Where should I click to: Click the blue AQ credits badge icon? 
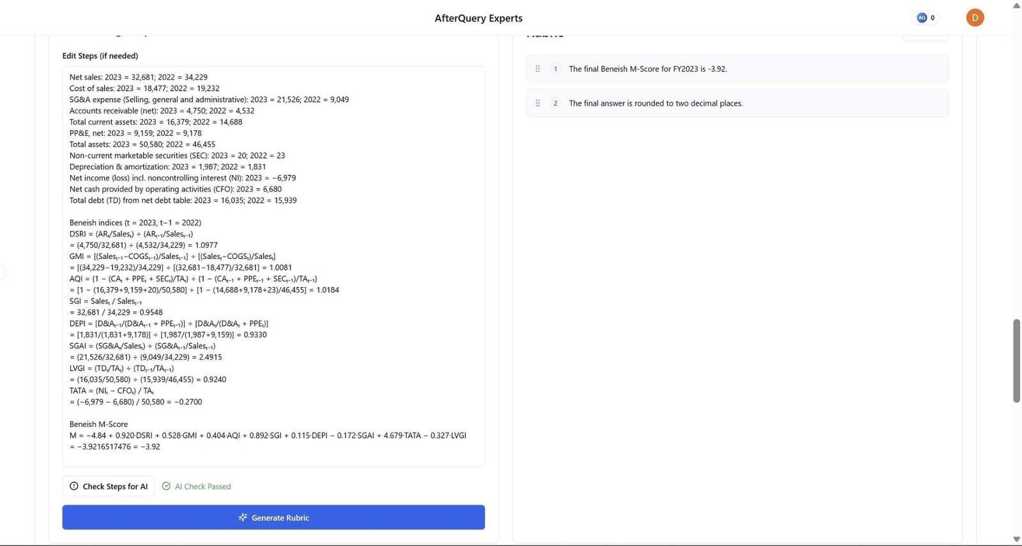pos(921,18)
